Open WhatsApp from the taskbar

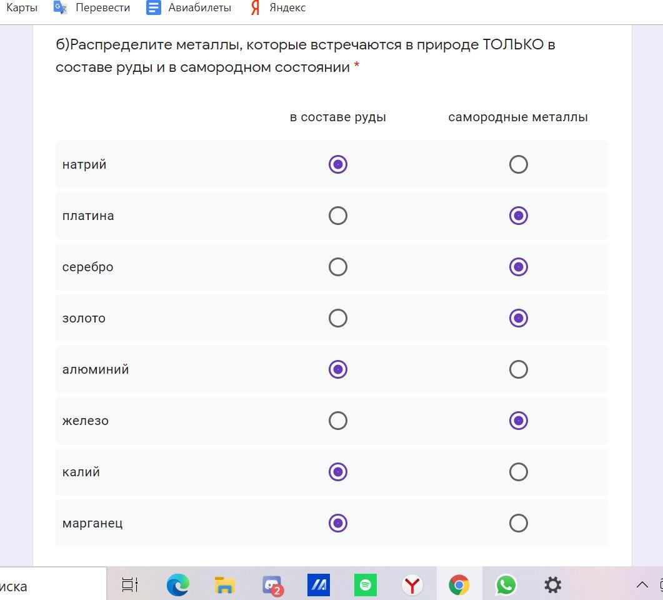click(506, 585)
